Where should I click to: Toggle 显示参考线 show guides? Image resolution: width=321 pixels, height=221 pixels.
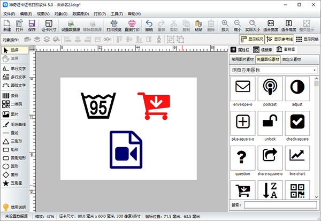click(x=279, y=39)
